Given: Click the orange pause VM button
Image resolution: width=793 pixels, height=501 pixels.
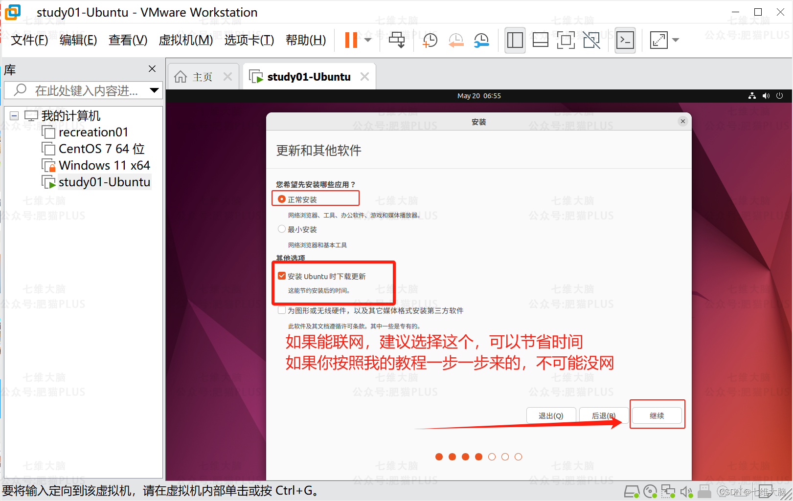Looking at the screenshot, I should pyautogui.click(x=351, y=40).
